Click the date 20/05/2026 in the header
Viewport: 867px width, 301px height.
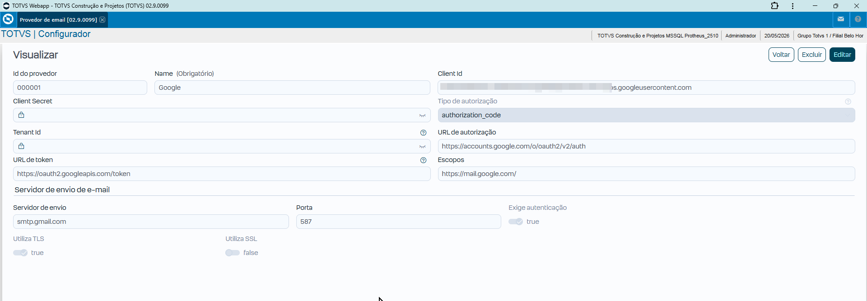[777, 36]
